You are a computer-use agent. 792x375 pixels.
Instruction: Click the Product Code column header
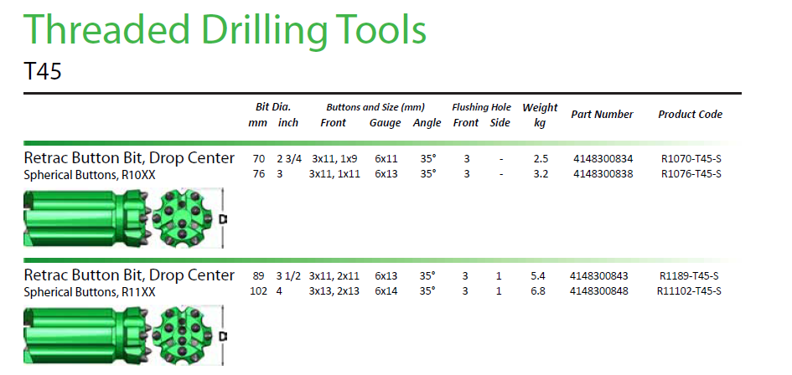click(x=690, y=115)
